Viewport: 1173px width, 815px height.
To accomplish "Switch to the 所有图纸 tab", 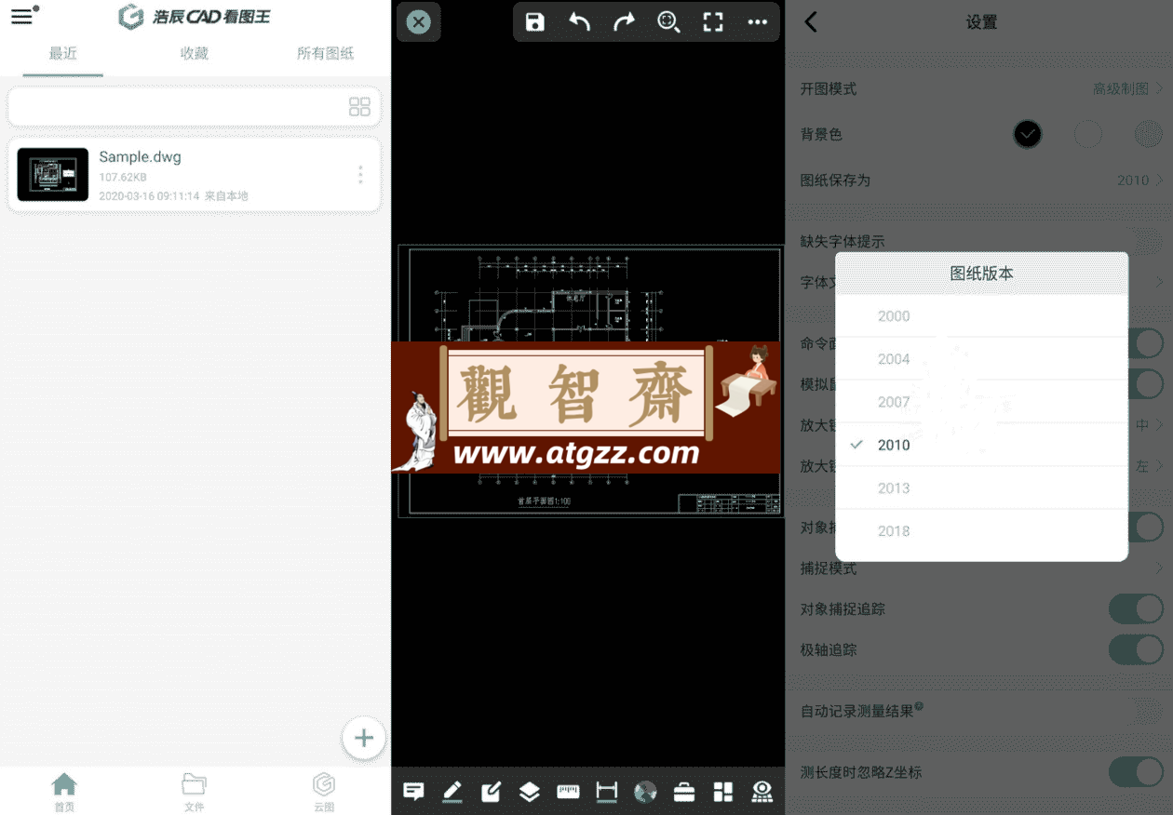I will [x=325, y=53].
